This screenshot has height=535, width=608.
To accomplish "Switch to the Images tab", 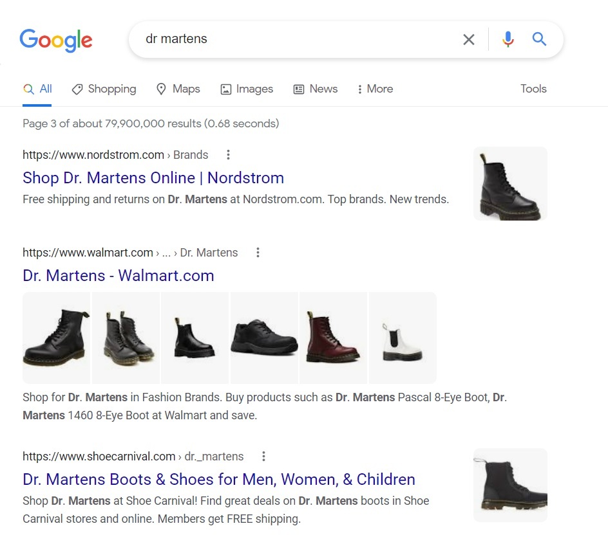I will 247,89.
